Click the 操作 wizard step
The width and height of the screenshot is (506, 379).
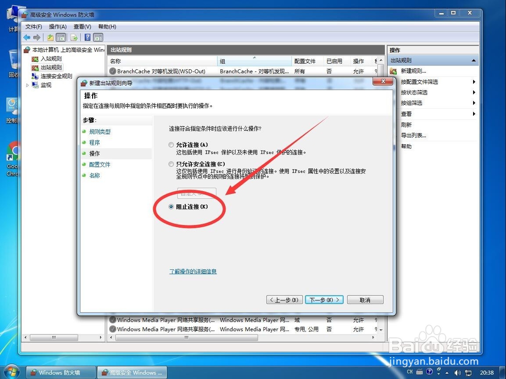94,153
